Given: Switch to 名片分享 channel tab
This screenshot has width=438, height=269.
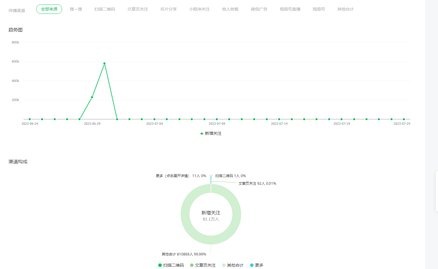Looking at the screenshot, I should click(169, 9).
